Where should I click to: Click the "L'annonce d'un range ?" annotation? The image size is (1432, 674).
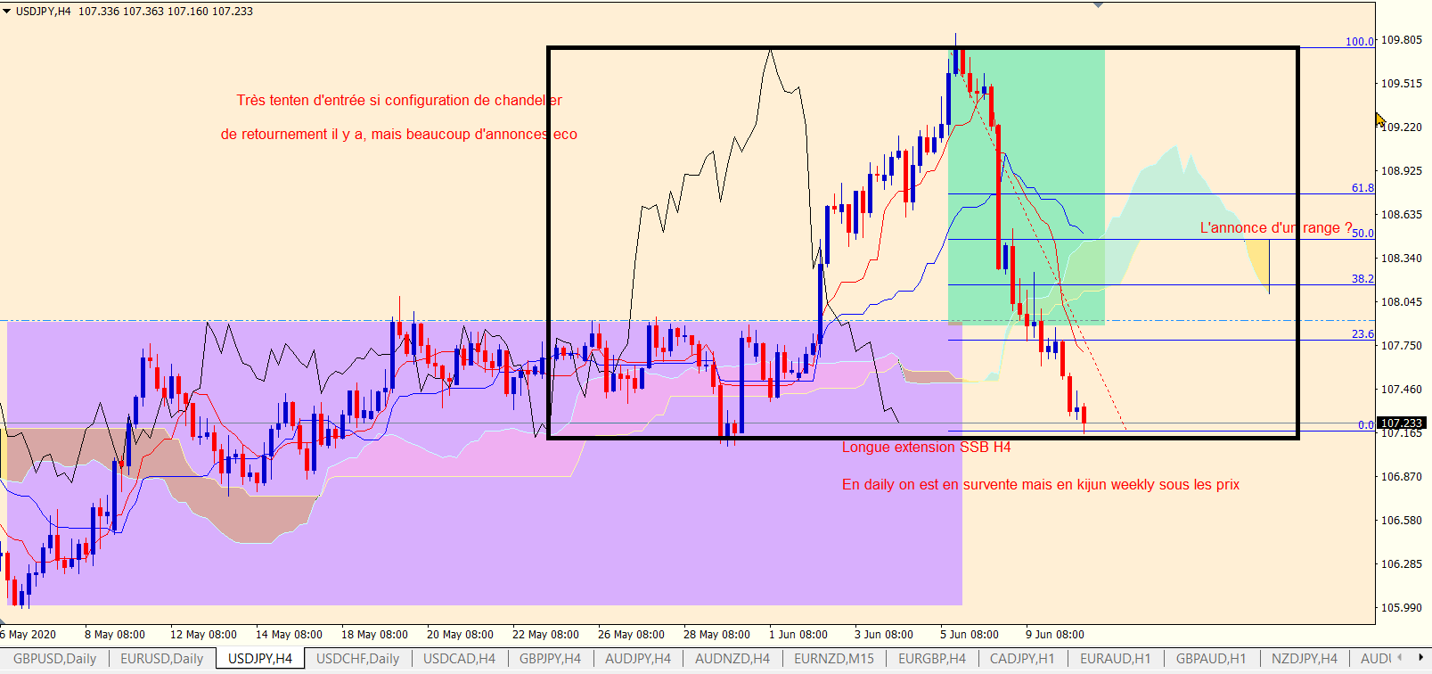pos(1276,227)
